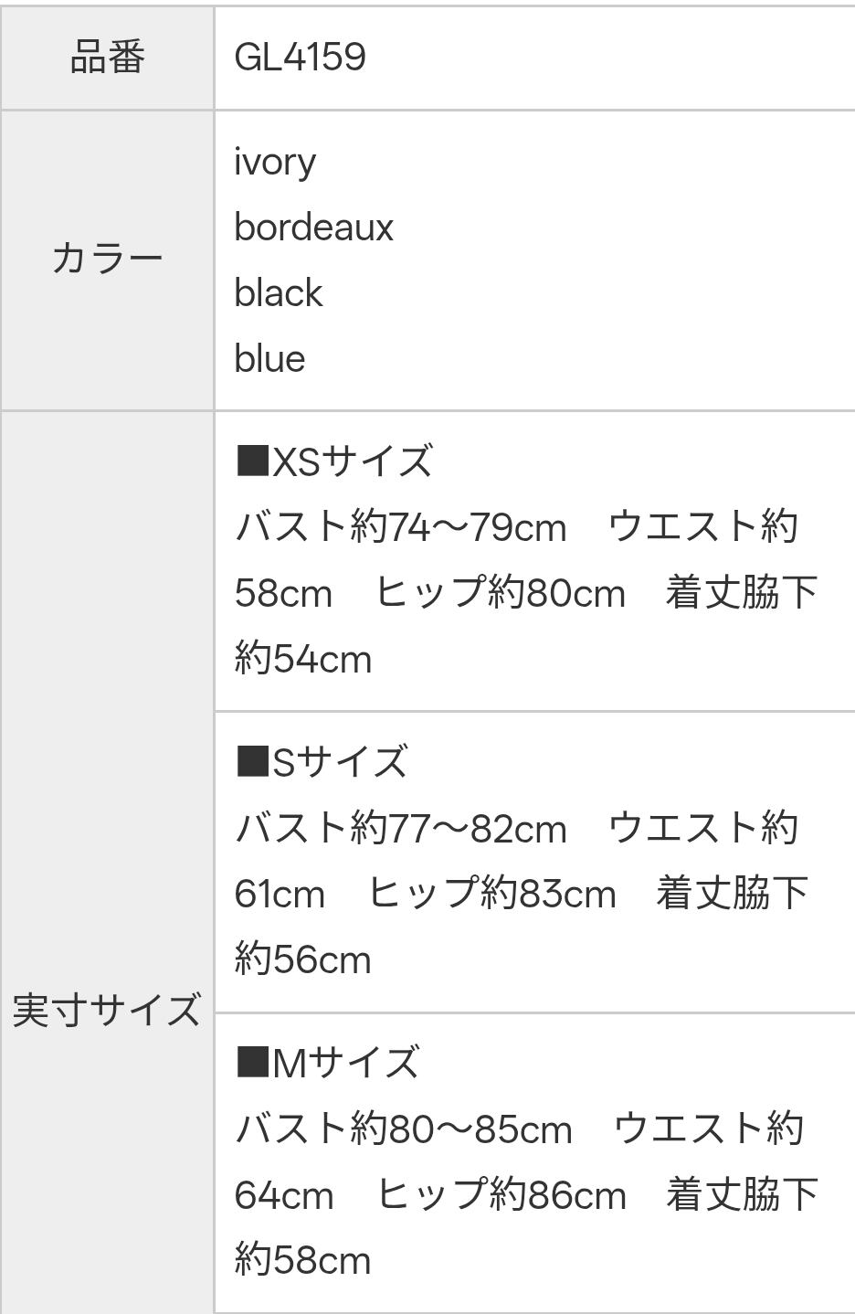Click the 約56cm length value
The image size is (855, 1314).
point(302,959)
